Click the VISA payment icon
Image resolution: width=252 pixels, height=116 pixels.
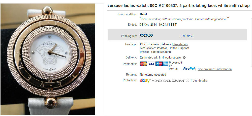[x=151, y=64]
